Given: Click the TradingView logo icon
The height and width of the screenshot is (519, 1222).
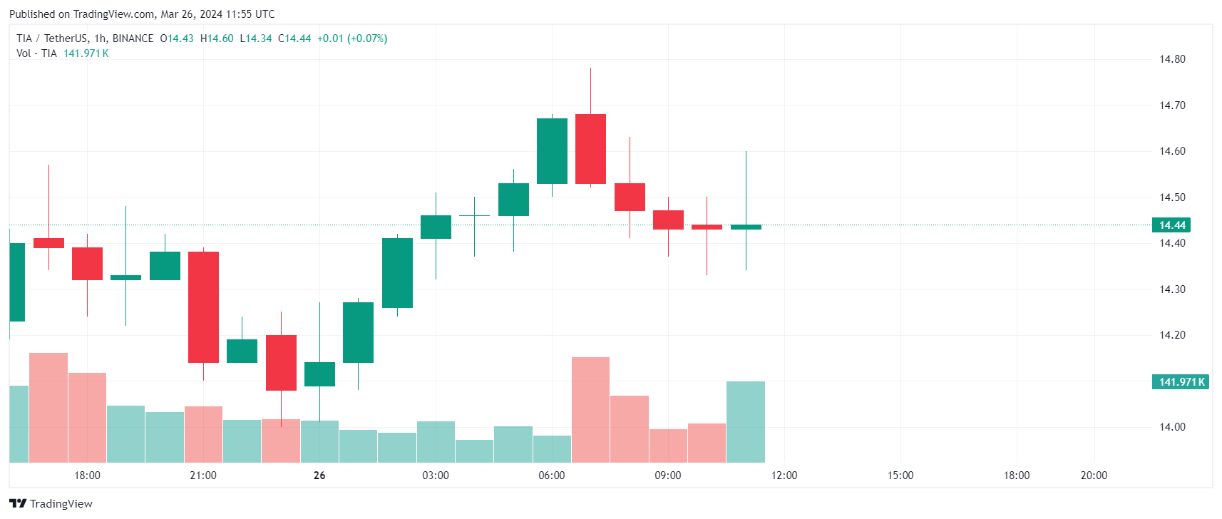Looking at the screenshot, I should pyautogui.click(x=18, y=503).
